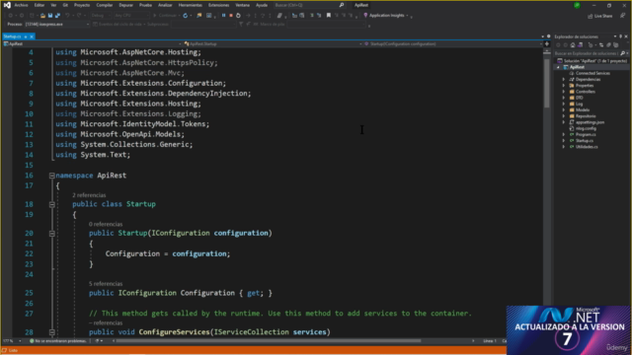Stop debugging with the red square icon
The image size is (632, 355).
point(231,16)
